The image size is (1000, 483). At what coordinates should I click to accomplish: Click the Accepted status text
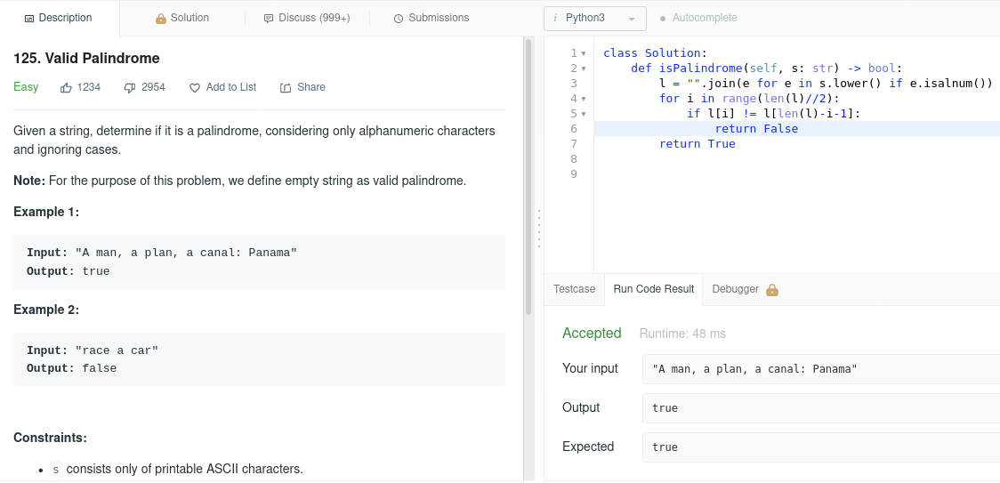click(x=592, y=333)
